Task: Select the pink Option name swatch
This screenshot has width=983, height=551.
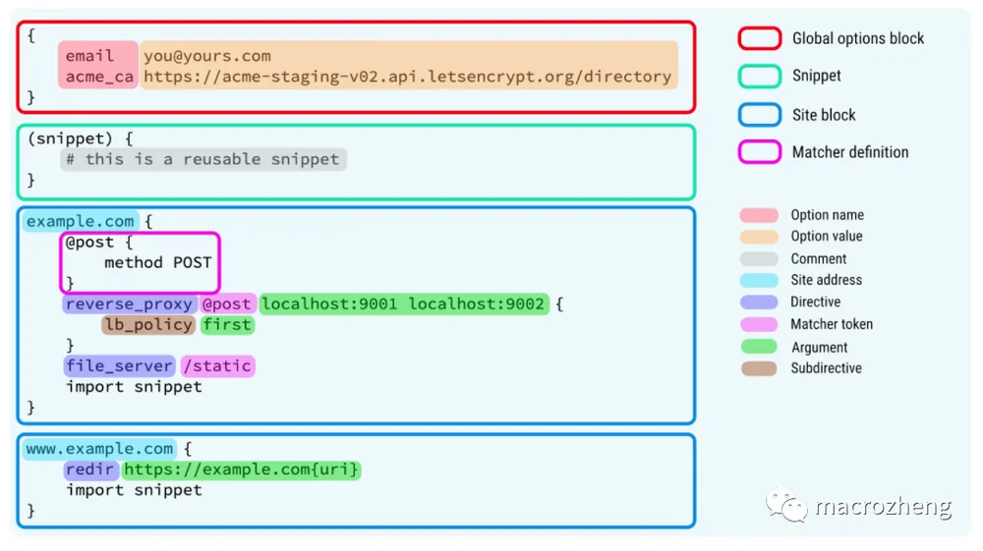Action: tap(759, 215)
